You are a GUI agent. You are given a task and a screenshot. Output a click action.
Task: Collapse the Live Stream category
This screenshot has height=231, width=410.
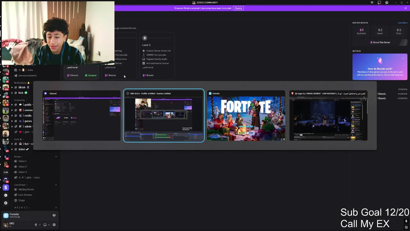[21, 185]
